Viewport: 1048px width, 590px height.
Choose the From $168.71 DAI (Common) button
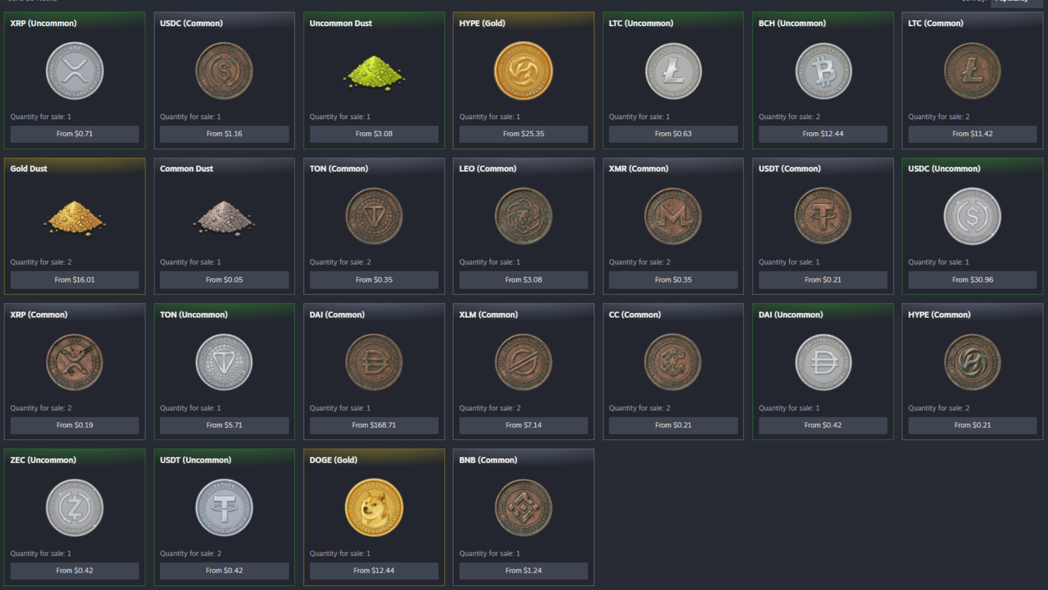374,425
